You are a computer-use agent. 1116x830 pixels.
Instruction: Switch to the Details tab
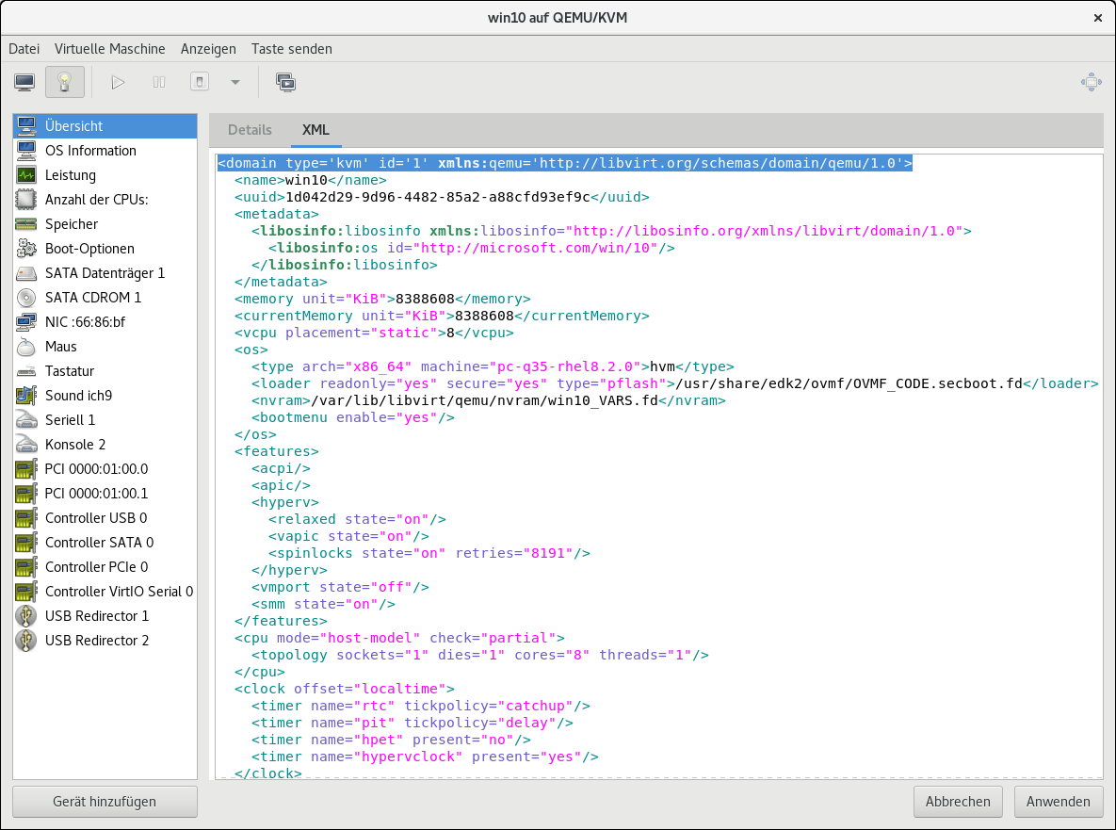(250, 130)
